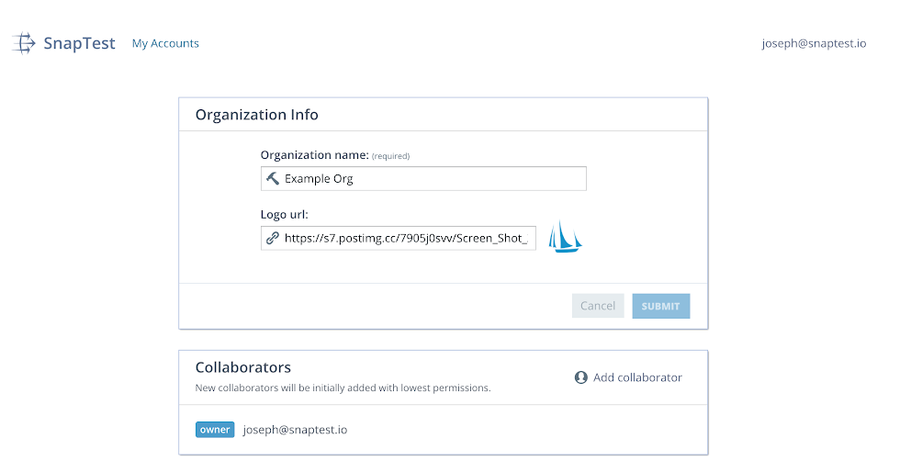
Task: Click the Logo url label
Action: click(284, 215)
